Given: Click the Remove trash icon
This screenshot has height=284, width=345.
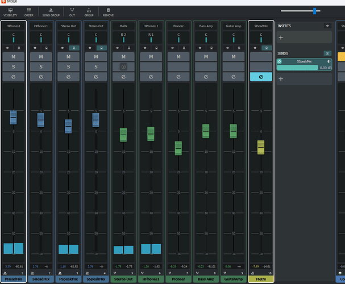Looking at the screenshot, I should [x=108, y=12].
